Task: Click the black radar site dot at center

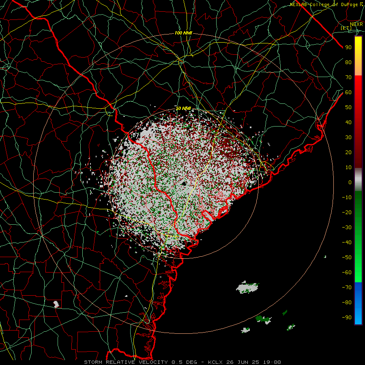Action: pos(184,184)
